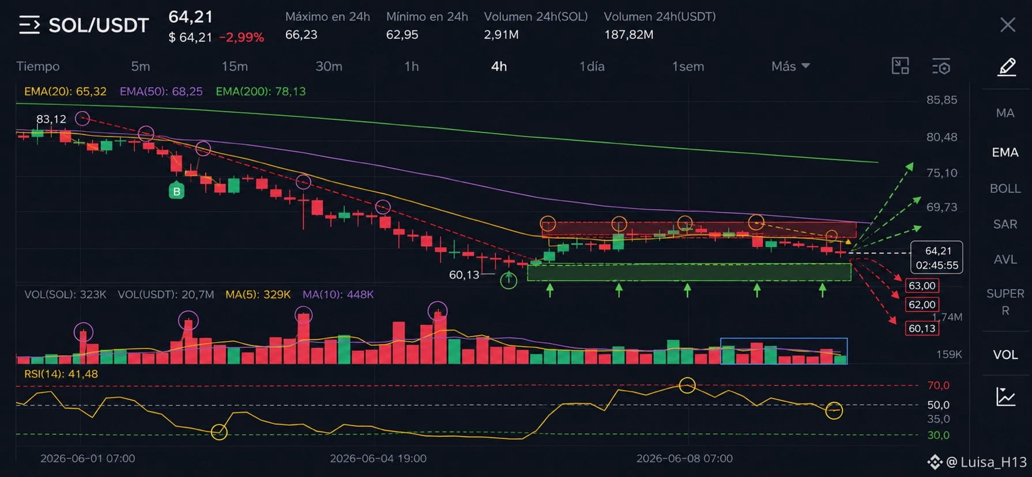Click the 2026-06-04 19:00 date label

(378, 459)
